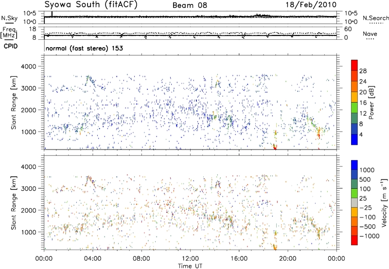
Task: Select the '16' tick on Power colorbar
Action: 363,103
